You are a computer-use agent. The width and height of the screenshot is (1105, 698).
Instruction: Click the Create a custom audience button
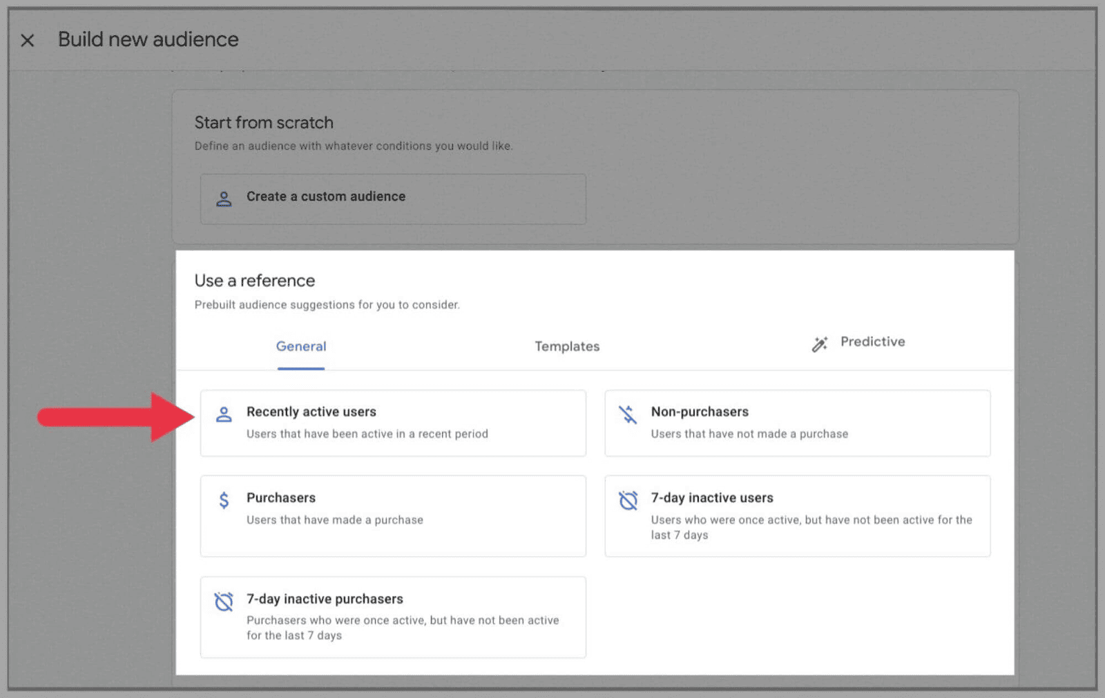click(392, 199)
